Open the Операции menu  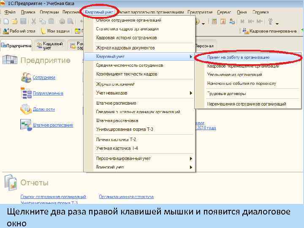coord(49,12)
